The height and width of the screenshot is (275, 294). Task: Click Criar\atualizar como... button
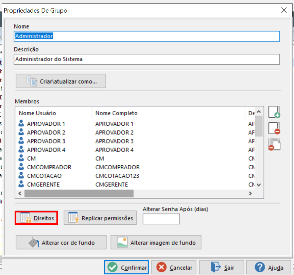coord(61,81)
